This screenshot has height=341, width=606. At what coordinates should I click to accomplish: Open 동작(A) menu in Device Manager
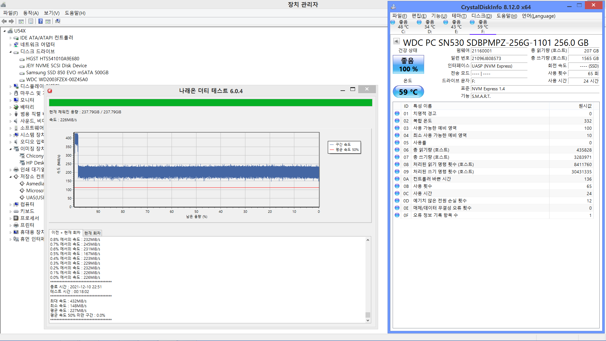[x=31, y=13]
